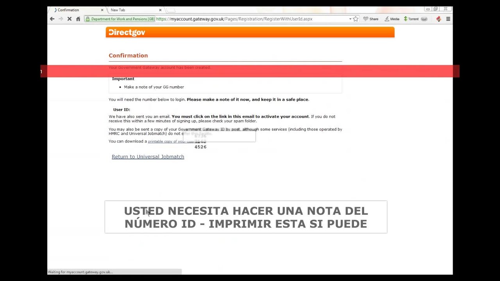Maximize the browser window
Image resolution: width=500 pixels, height=281 pixels.
[x=436, y=9]
